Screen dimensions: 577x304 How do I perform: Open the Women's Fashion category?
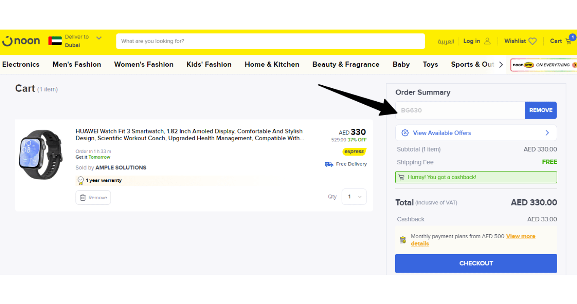point(144,64)
